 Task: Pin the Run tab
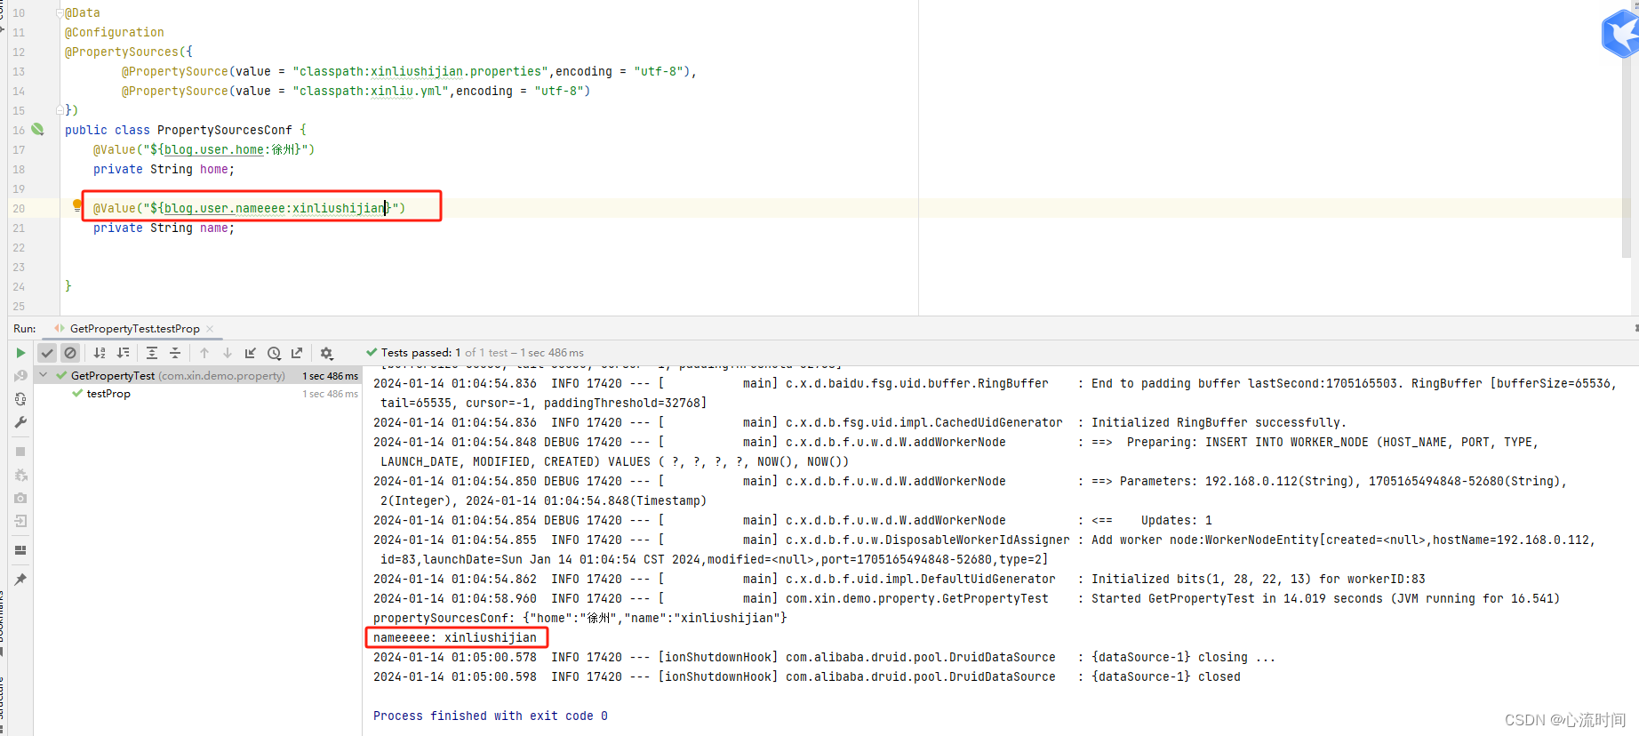20,580
